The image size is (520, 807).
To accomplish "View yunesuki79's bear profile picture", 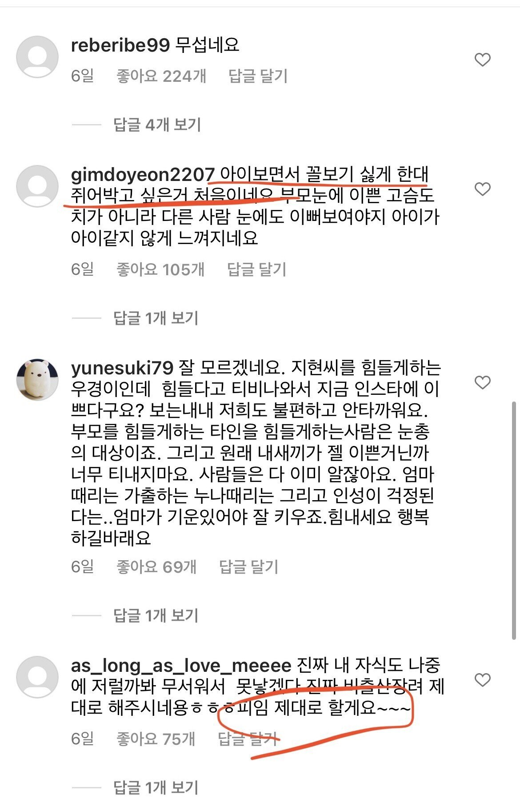I will pyautogui.click(x=37, y=380).
